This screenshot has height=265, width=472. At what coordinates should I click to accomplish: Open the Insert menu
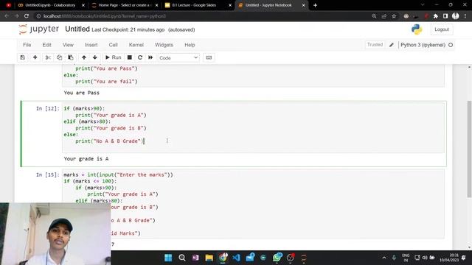(91, 45)
